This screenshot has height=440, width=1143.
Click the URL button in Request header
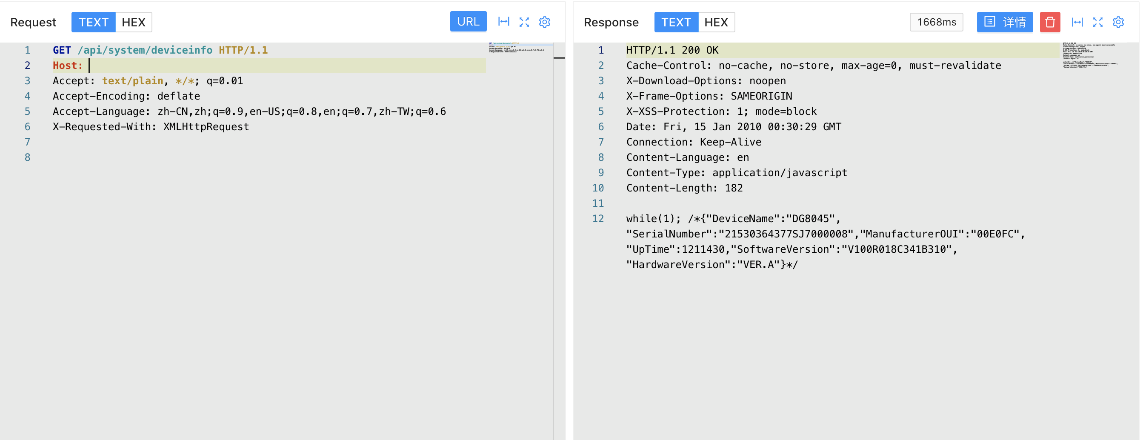468,22
